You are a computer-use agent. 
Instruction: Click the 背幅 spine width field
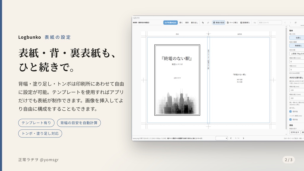tap(297, 69)
